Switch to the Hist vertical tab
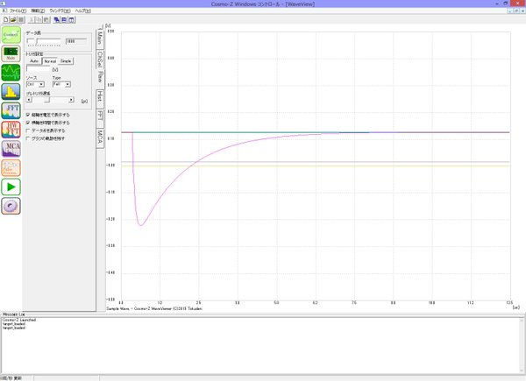This screenshot has height=381, width=526. (101, 95)
